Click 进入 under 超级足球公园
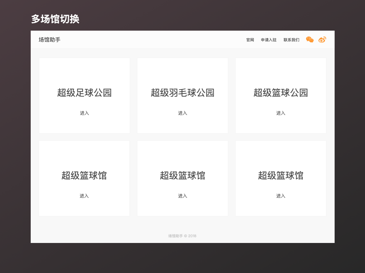 85,113
